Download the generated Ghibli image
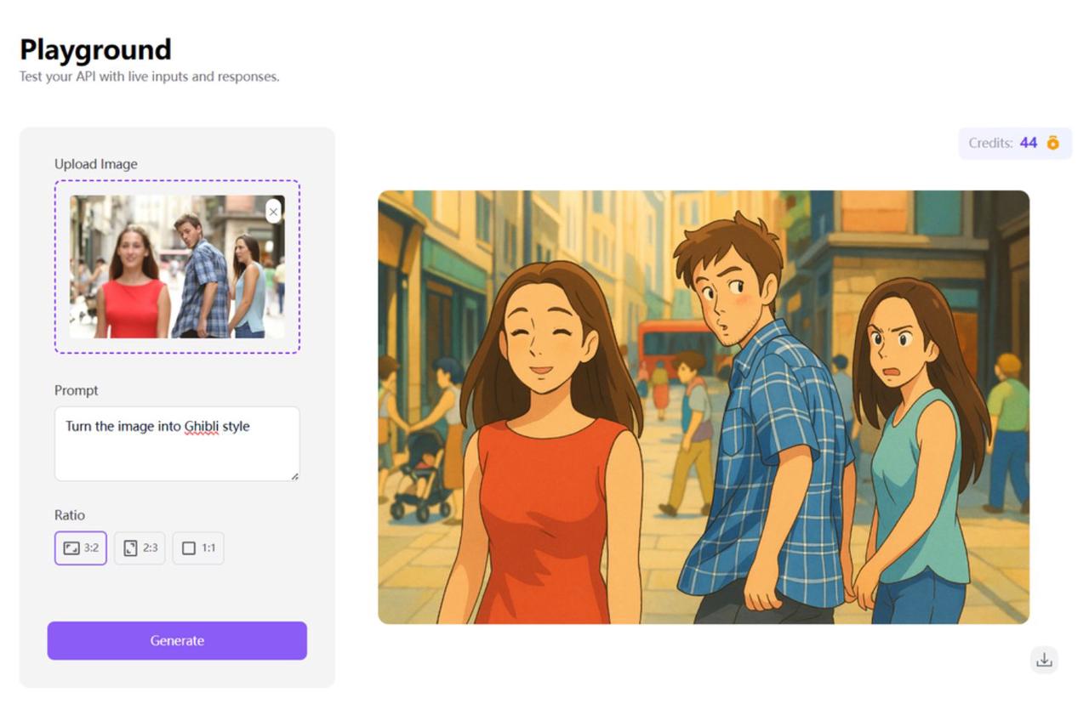This screenshot has height=715, width=1089. (x=1044, y=660)
